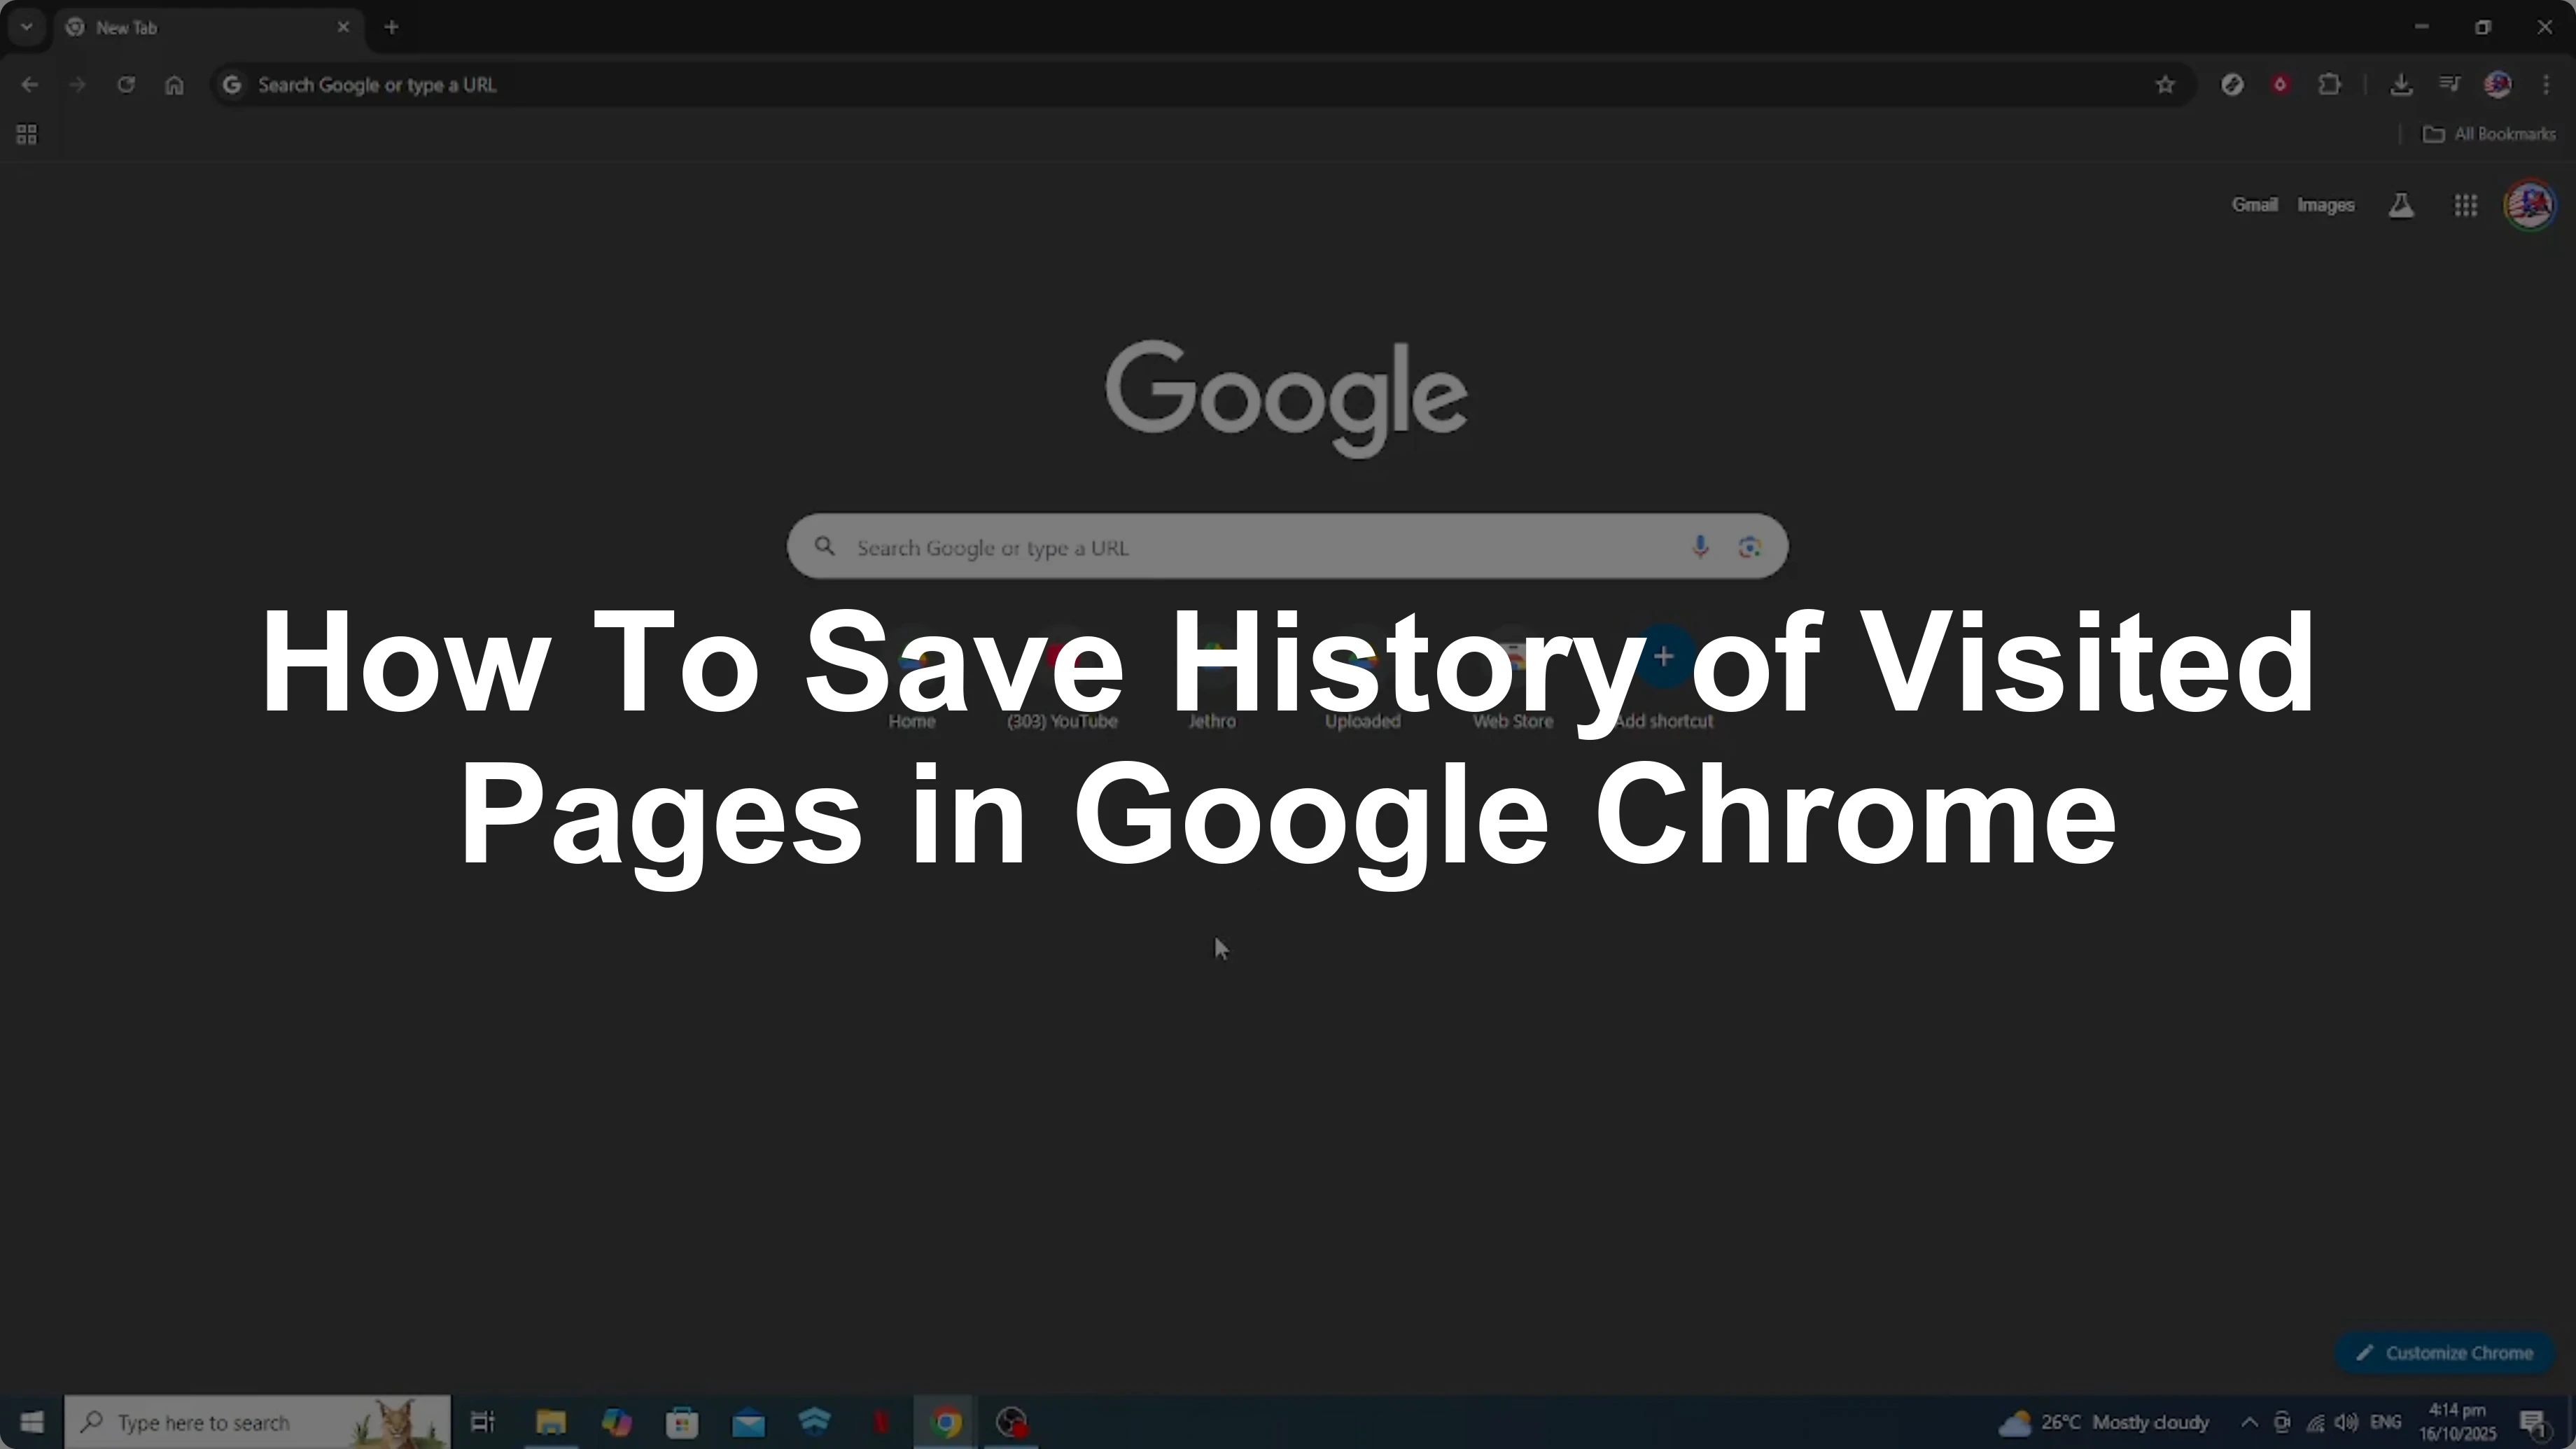Select the New Tab tab
The width and height of the screenshot is (2576, 1449).
click(x=200, y=28)
